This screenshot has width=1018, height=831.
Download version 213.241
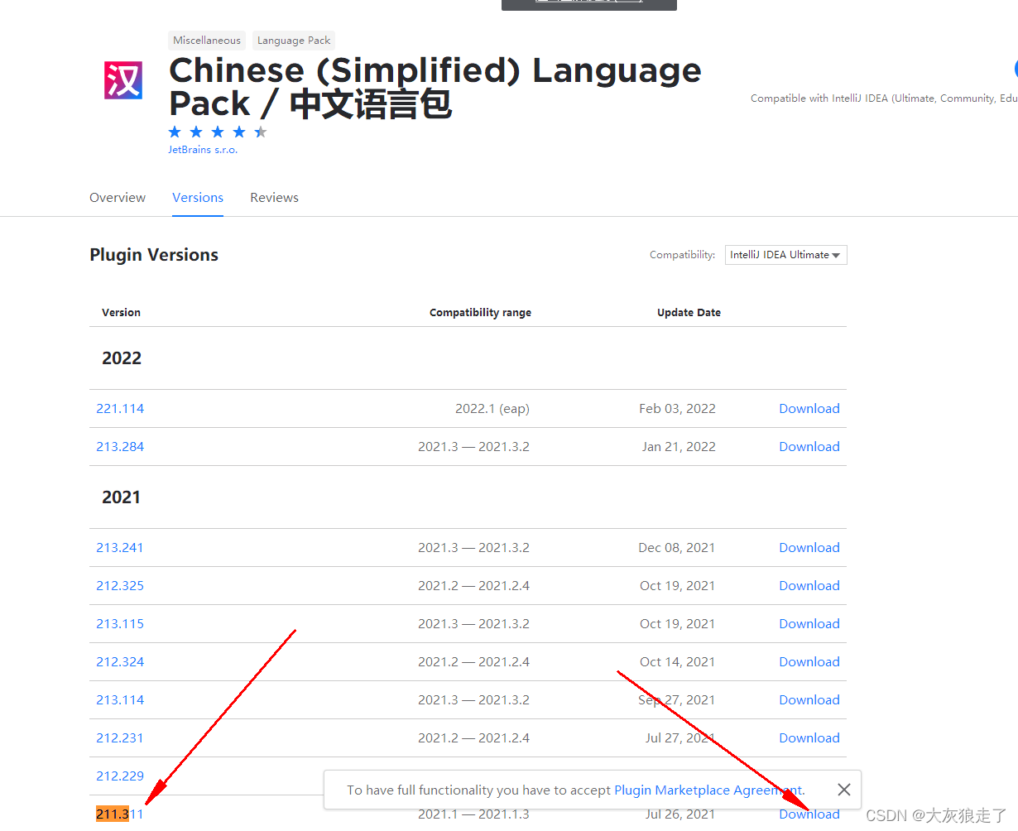(809, 548)
